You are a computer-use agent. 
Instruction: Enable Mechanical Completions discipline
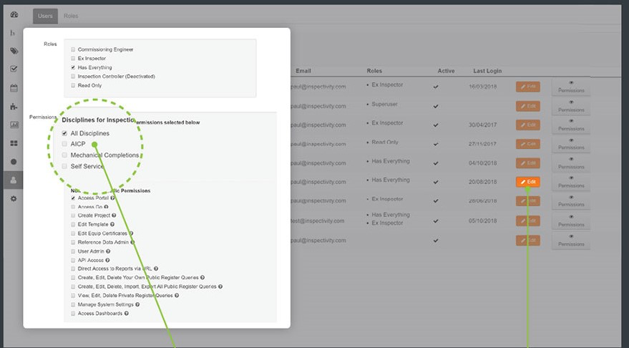(x=64, y=155)
